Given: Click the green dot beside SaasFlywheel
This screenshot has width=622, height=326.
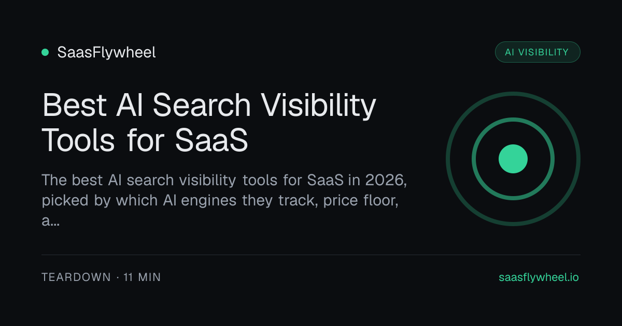Looking at the screenshot, I should pyautogui.click(x=45, y=52).
